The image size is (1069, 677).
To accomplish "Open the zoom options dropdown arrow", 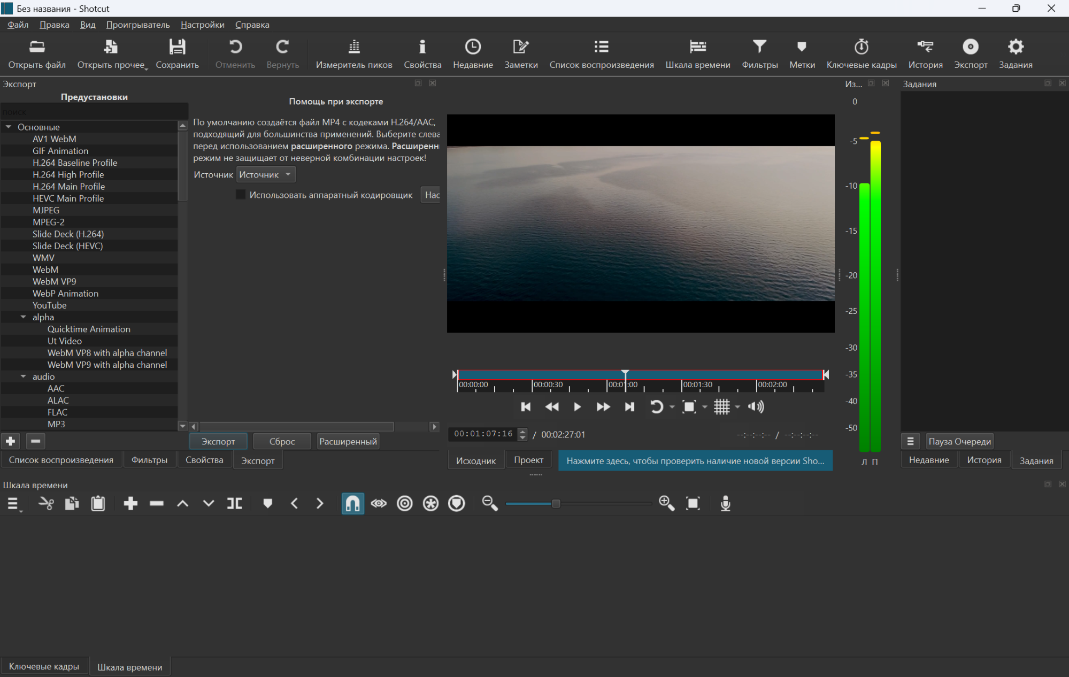I will [705, 407].
